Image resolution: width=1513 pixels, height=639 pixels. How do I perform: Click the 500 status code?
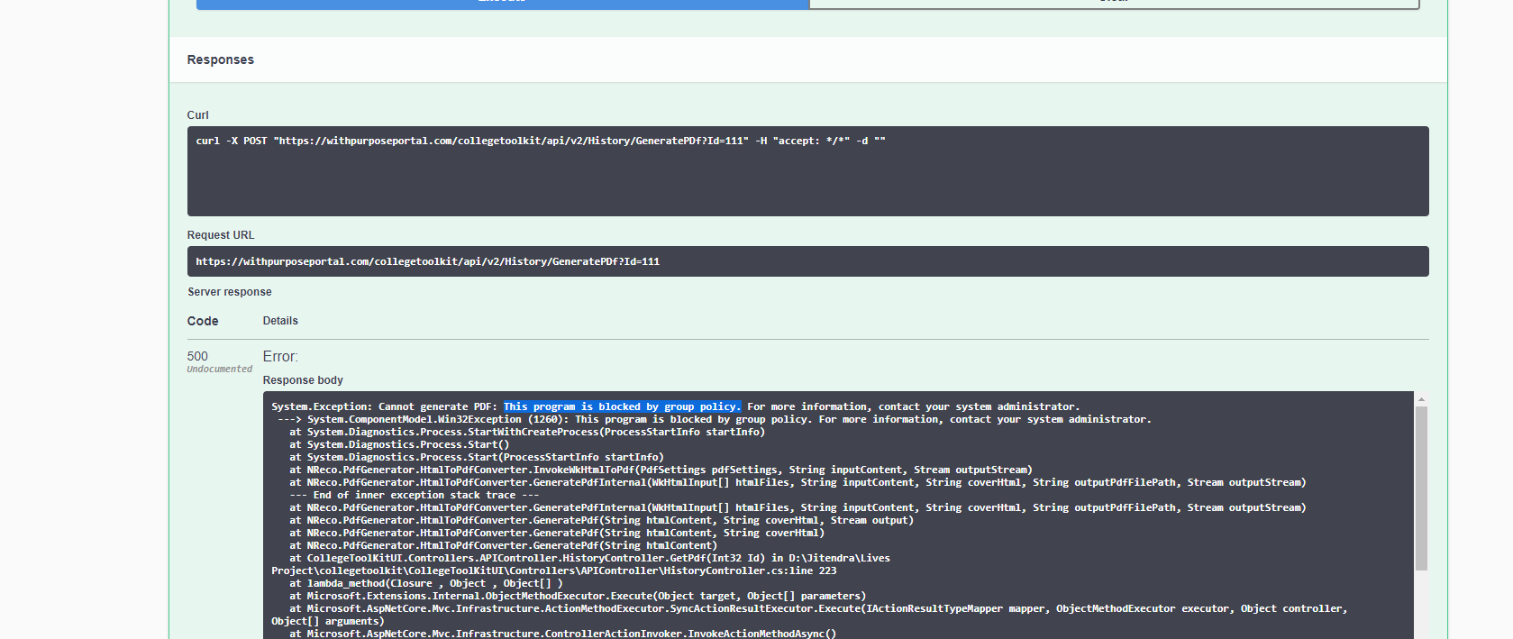197,357
